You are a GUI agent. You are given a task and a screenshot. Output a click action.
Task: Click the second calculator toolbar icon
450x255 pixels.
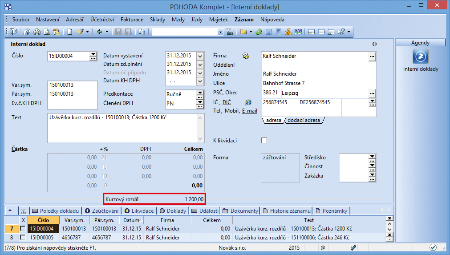pos(278,32)
